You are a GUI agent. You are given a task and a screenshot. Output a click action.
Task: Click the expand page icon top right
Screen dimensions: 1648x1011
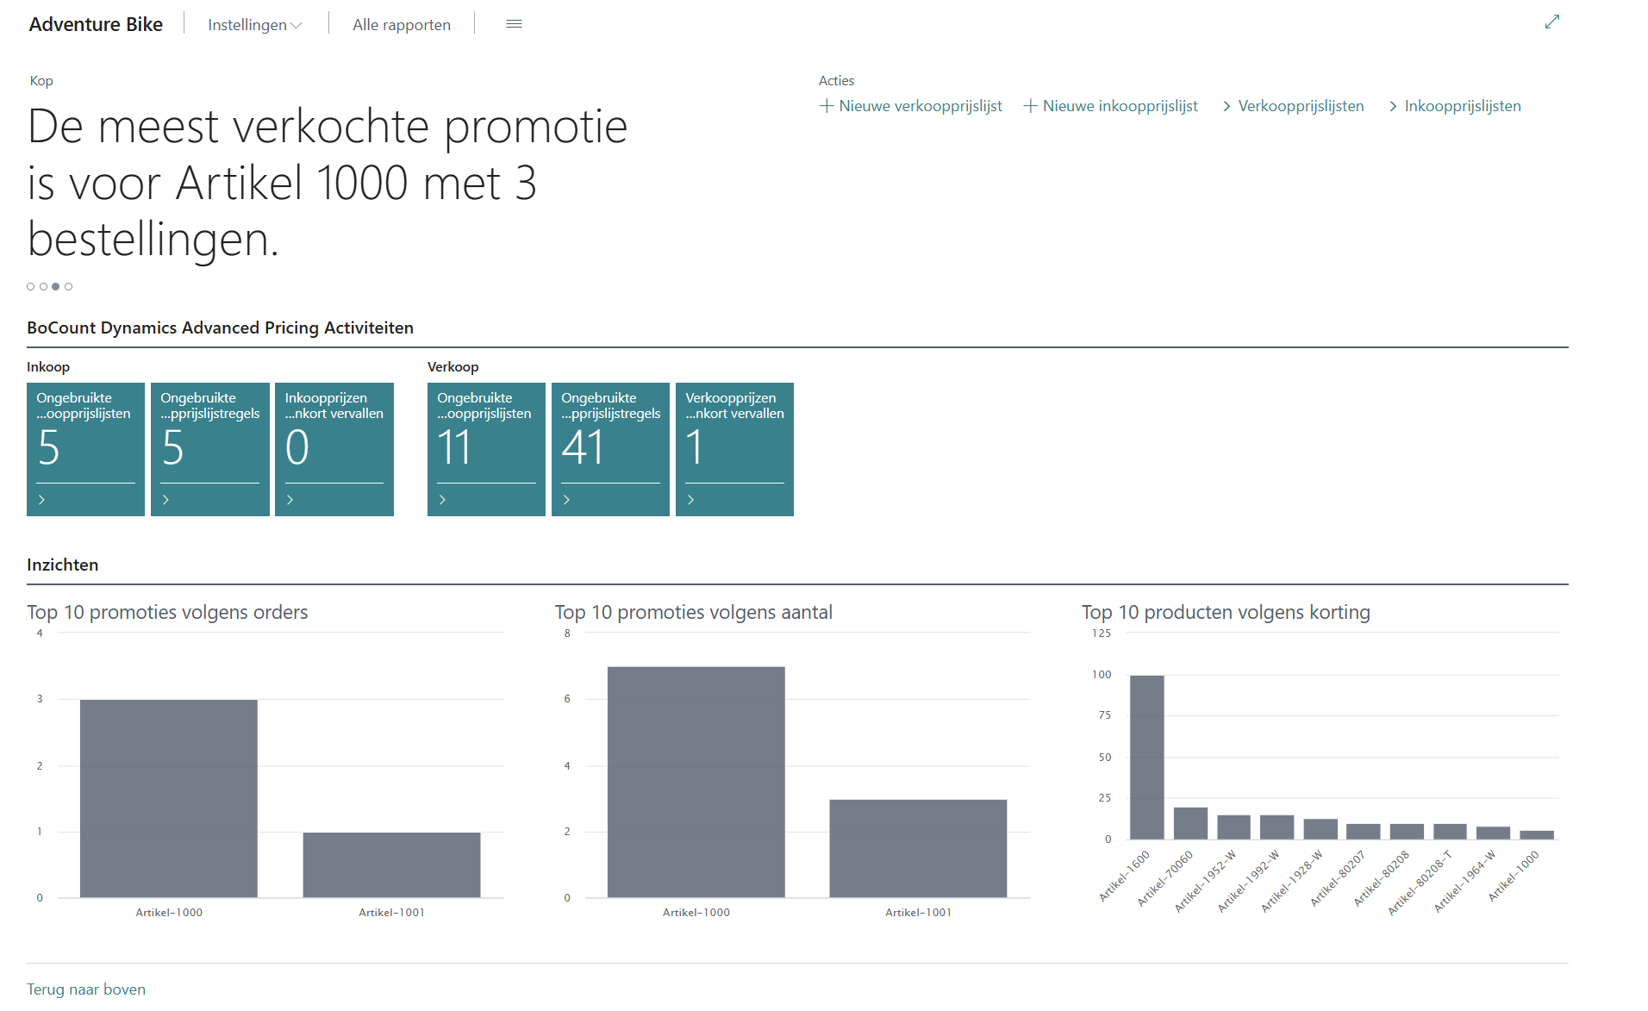tap(1551, 22)
